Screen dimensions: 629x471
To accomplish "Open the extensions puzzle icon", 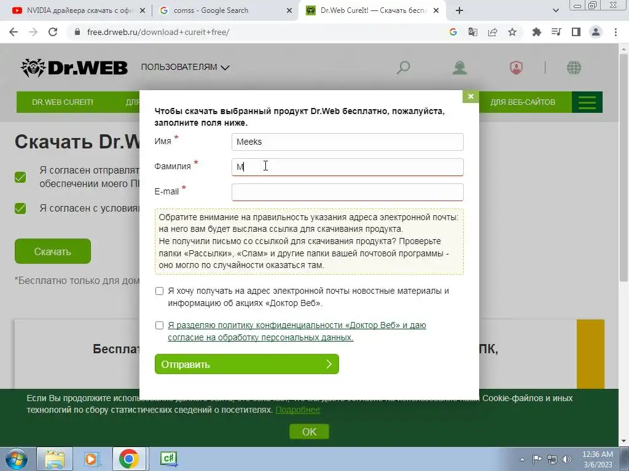I will (536, 32).
